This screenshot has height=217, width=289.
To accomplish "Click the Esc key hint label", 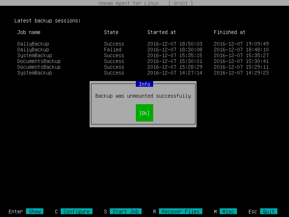I will click(253, 212).
